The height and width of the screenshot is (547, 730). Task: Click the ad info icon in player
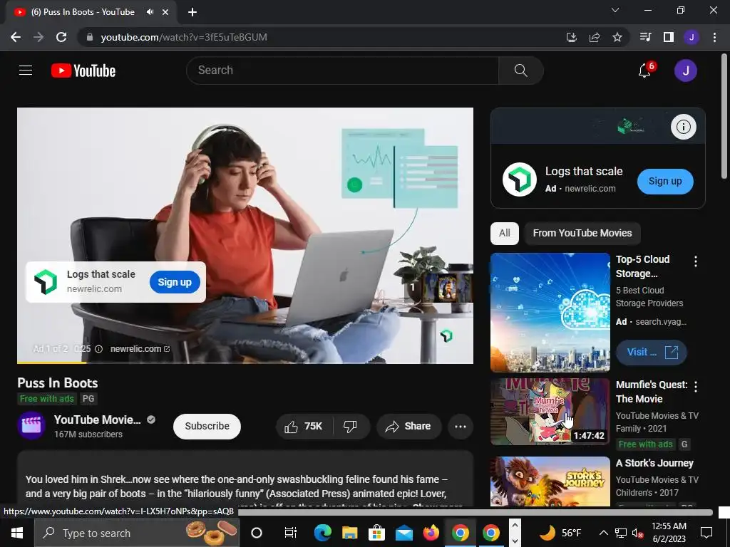(98, 349)
